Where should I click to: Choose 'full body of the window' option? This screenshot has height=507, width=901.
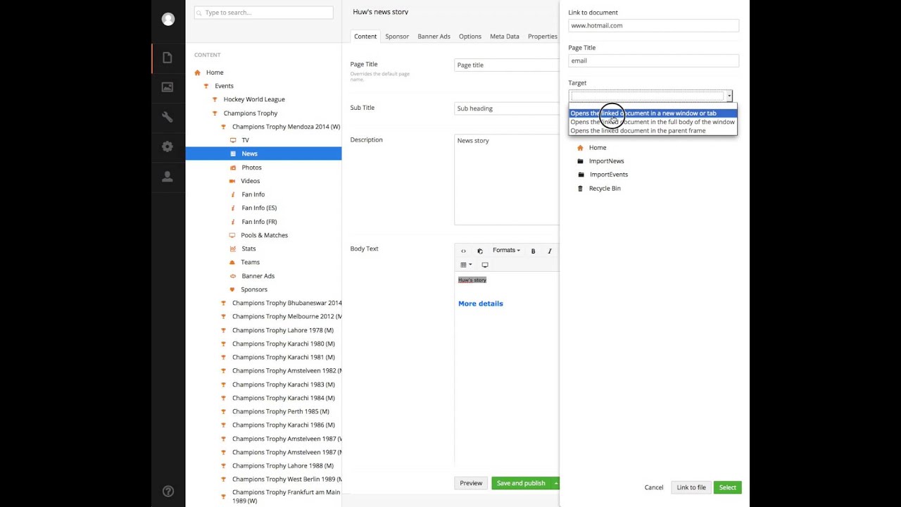[653, 122]
